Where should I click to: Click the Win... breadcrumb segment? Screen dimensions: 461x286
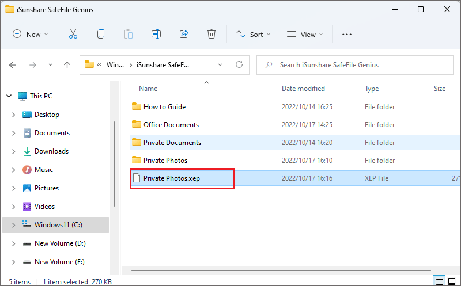pos(115,65)
